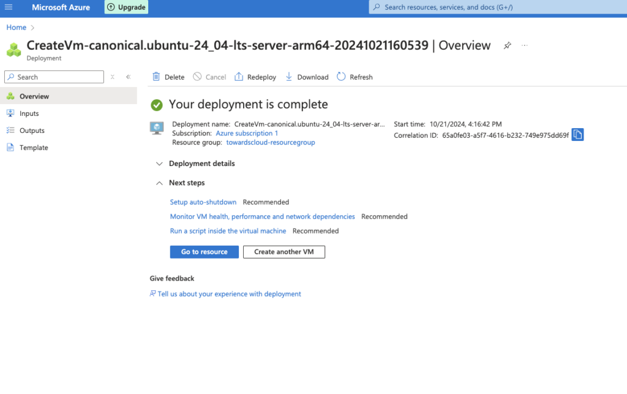Click the Start time value 10/21/2024
This screenshot has height=394, width=627.
(x=465, y=124)
